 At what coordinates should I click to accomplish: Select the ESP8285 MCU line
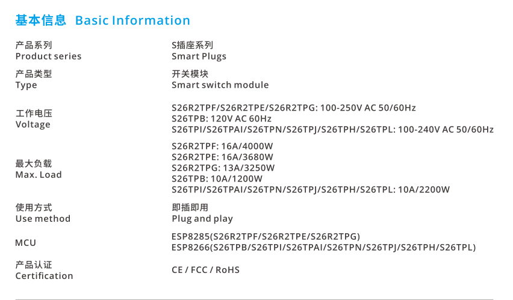click(266, 237)
